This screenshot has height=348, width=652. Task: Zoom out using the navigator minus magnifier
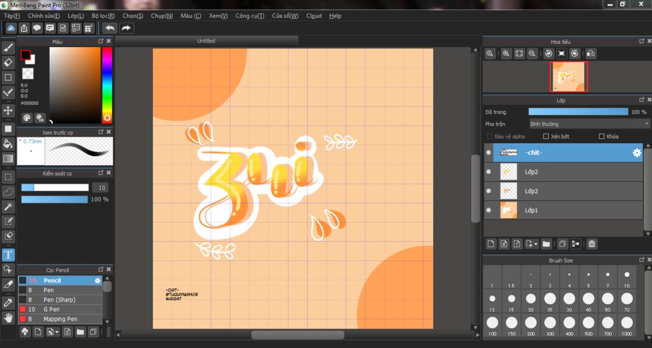532,53
